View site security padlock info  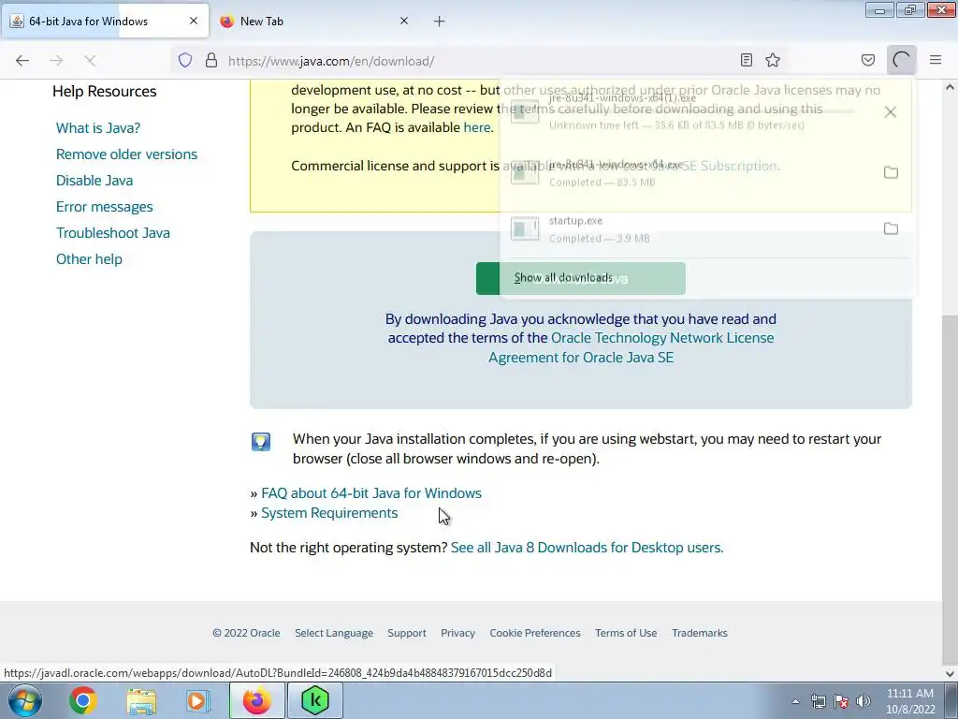211,61
